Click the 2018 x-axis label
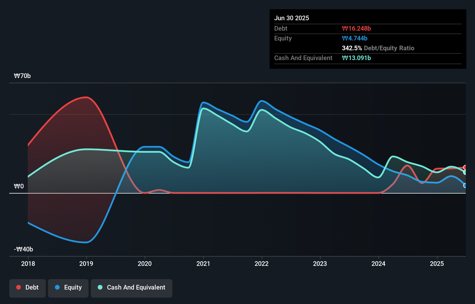The width and height of the screenshot is (475, 304). 28,264
